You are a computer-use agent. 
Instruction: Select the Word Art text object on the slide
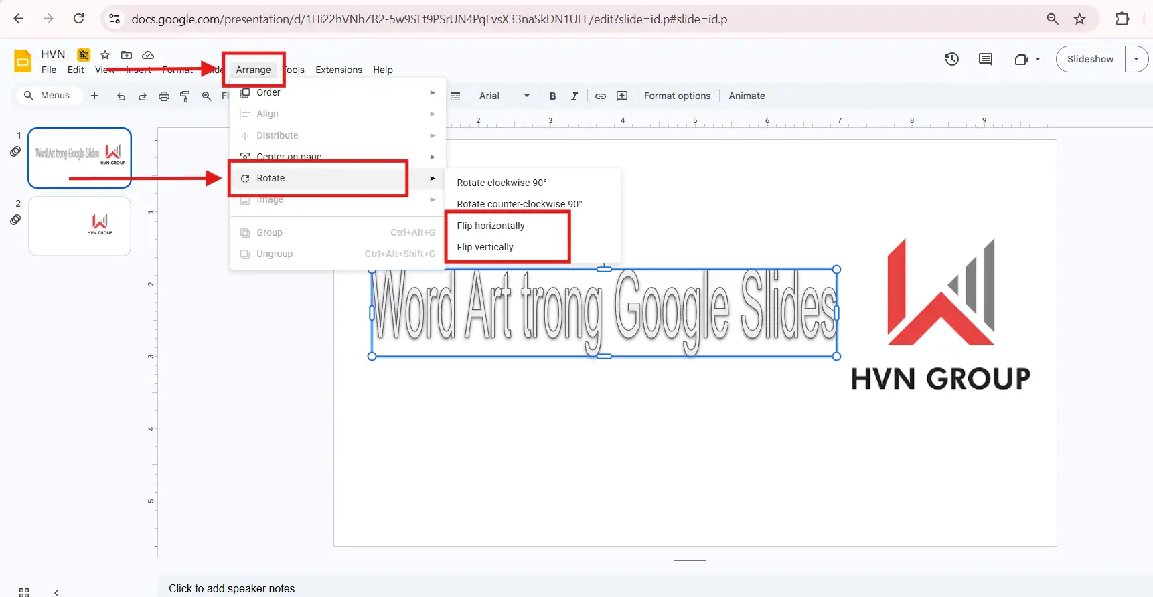[604, 313]
